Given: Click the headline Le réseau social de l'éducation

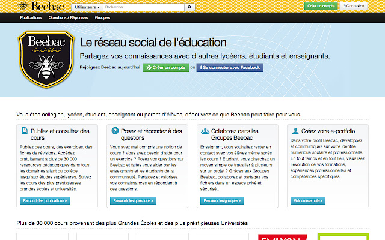Looking at the screenshot, I should (153, 43).
